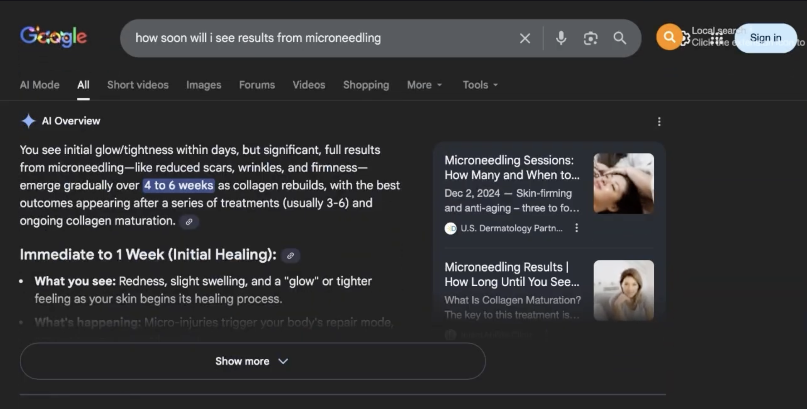Expand the More search filters dropdown
Image resolution: width=807 pixels, height=409 pixels.
[424, 85]
